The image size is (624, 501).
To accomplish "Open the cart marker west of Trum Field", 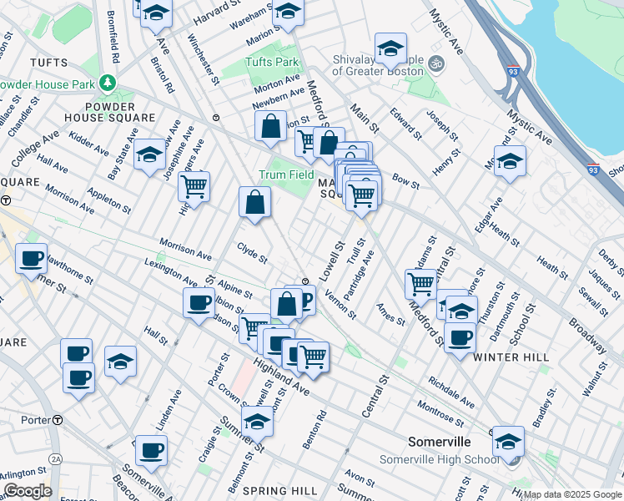I will pyautogui.click(x=194, y=188).
